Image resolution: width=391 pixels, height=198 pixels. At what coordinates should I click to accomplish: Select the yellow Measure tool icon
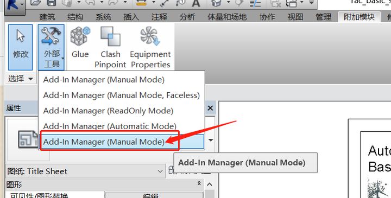click(141, 3)
